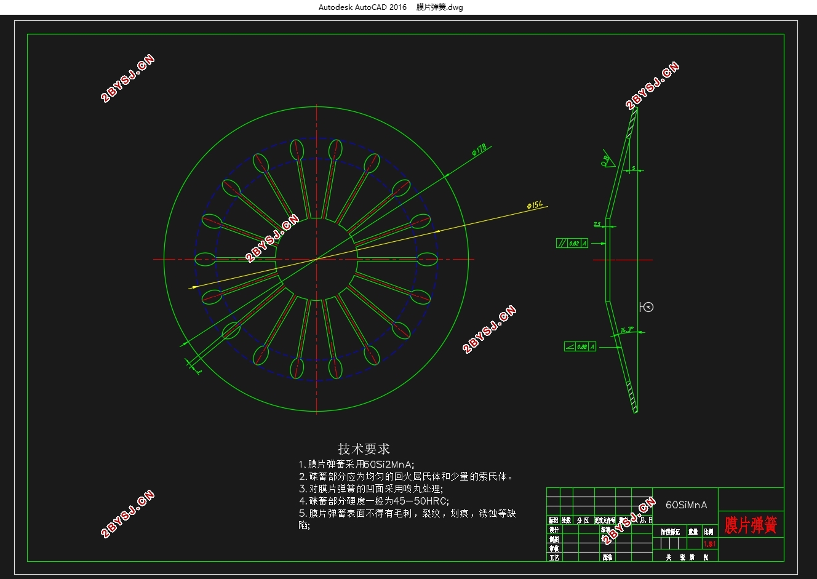The height and width of the screenshot is (579, 817).
Task: Click the 处数 column header
Action: tap(566, 520)
